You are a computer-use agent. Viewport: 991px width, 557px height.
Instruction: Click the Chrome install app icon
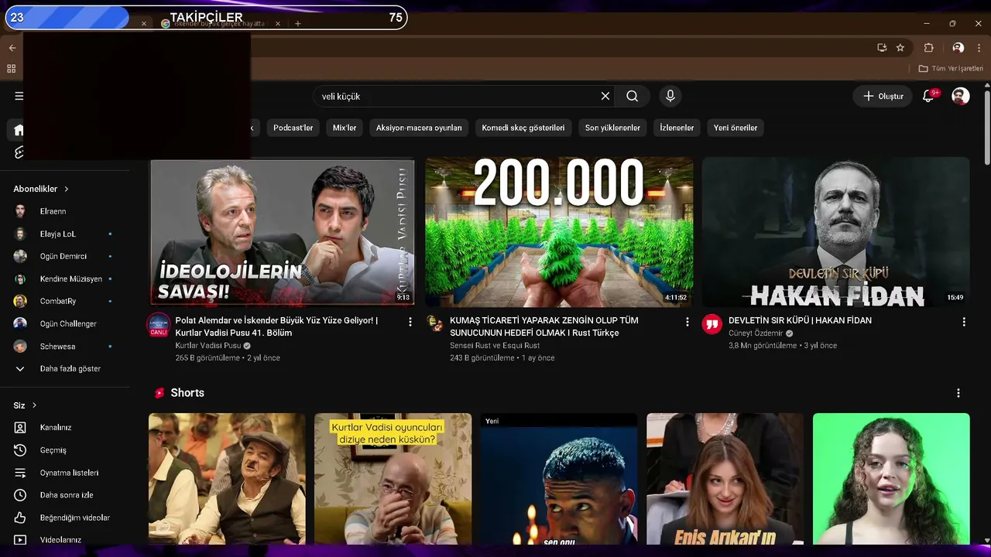[x=882, y=47]
